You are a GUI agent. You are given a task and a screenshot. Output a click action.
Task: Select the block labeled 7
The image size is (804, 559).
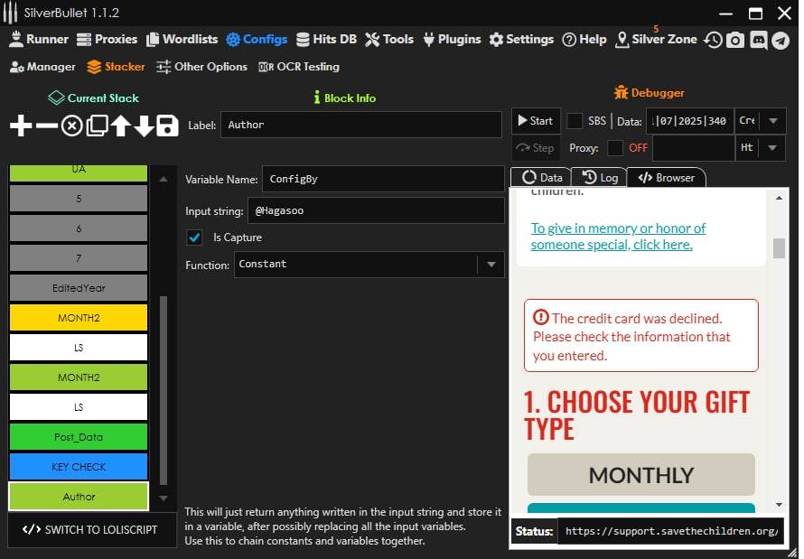click(x=79, y=257)
